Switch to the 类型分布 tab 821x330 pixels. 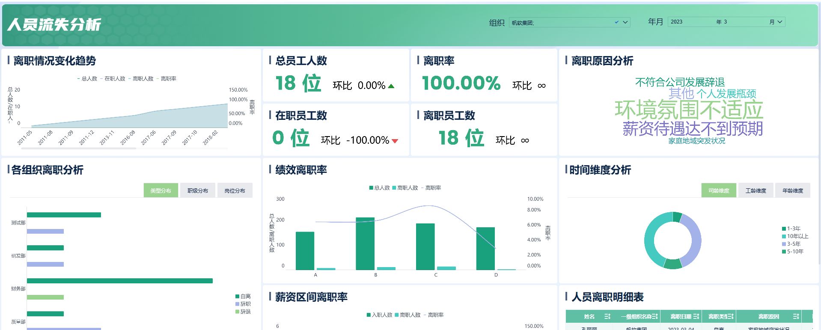161,190
